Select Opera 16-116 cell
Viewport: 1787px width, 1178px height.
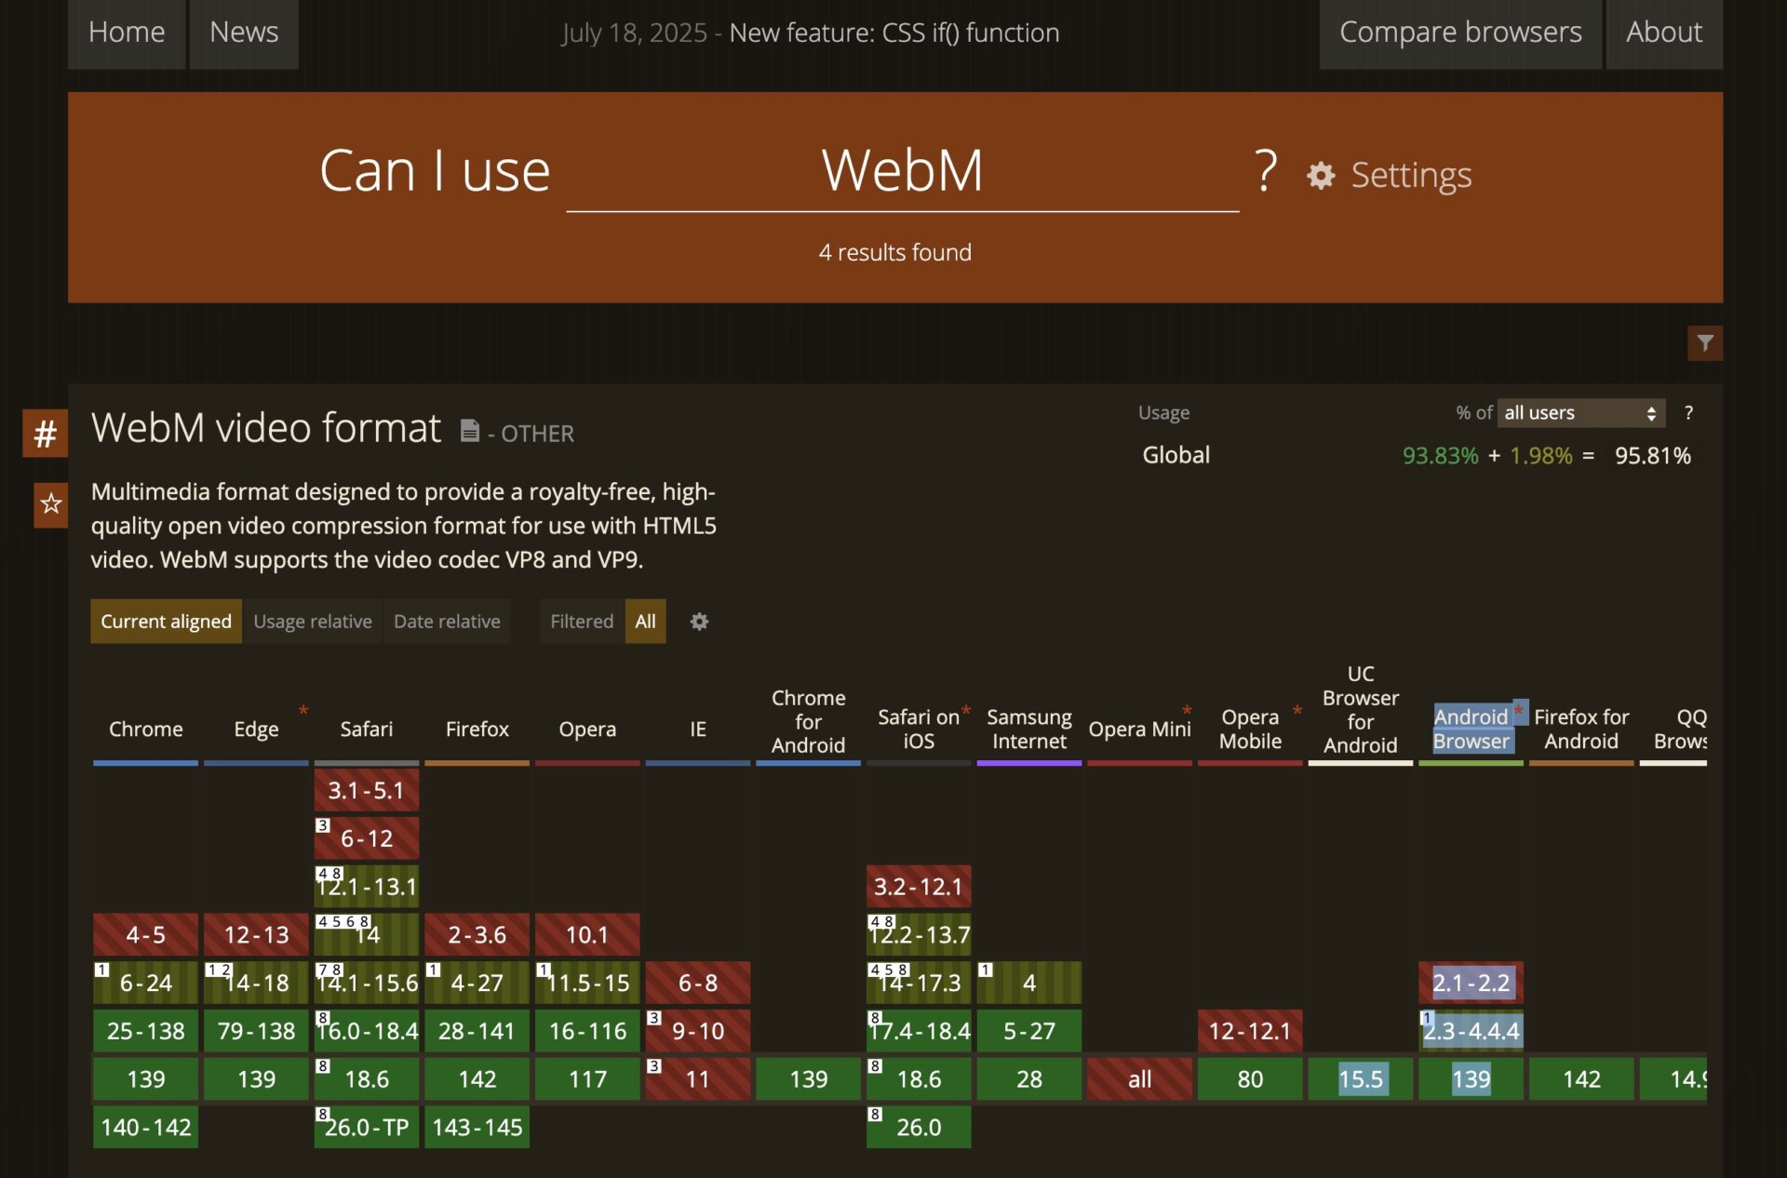587,1032
